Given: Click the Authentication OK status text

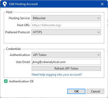Looking at the screenshot, I should (x=21, y=81).
